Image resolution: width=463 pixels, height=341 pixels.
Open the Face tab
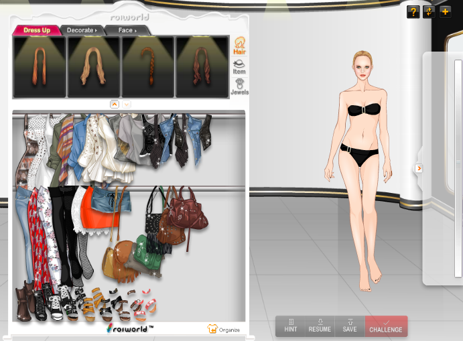(127, 30)
